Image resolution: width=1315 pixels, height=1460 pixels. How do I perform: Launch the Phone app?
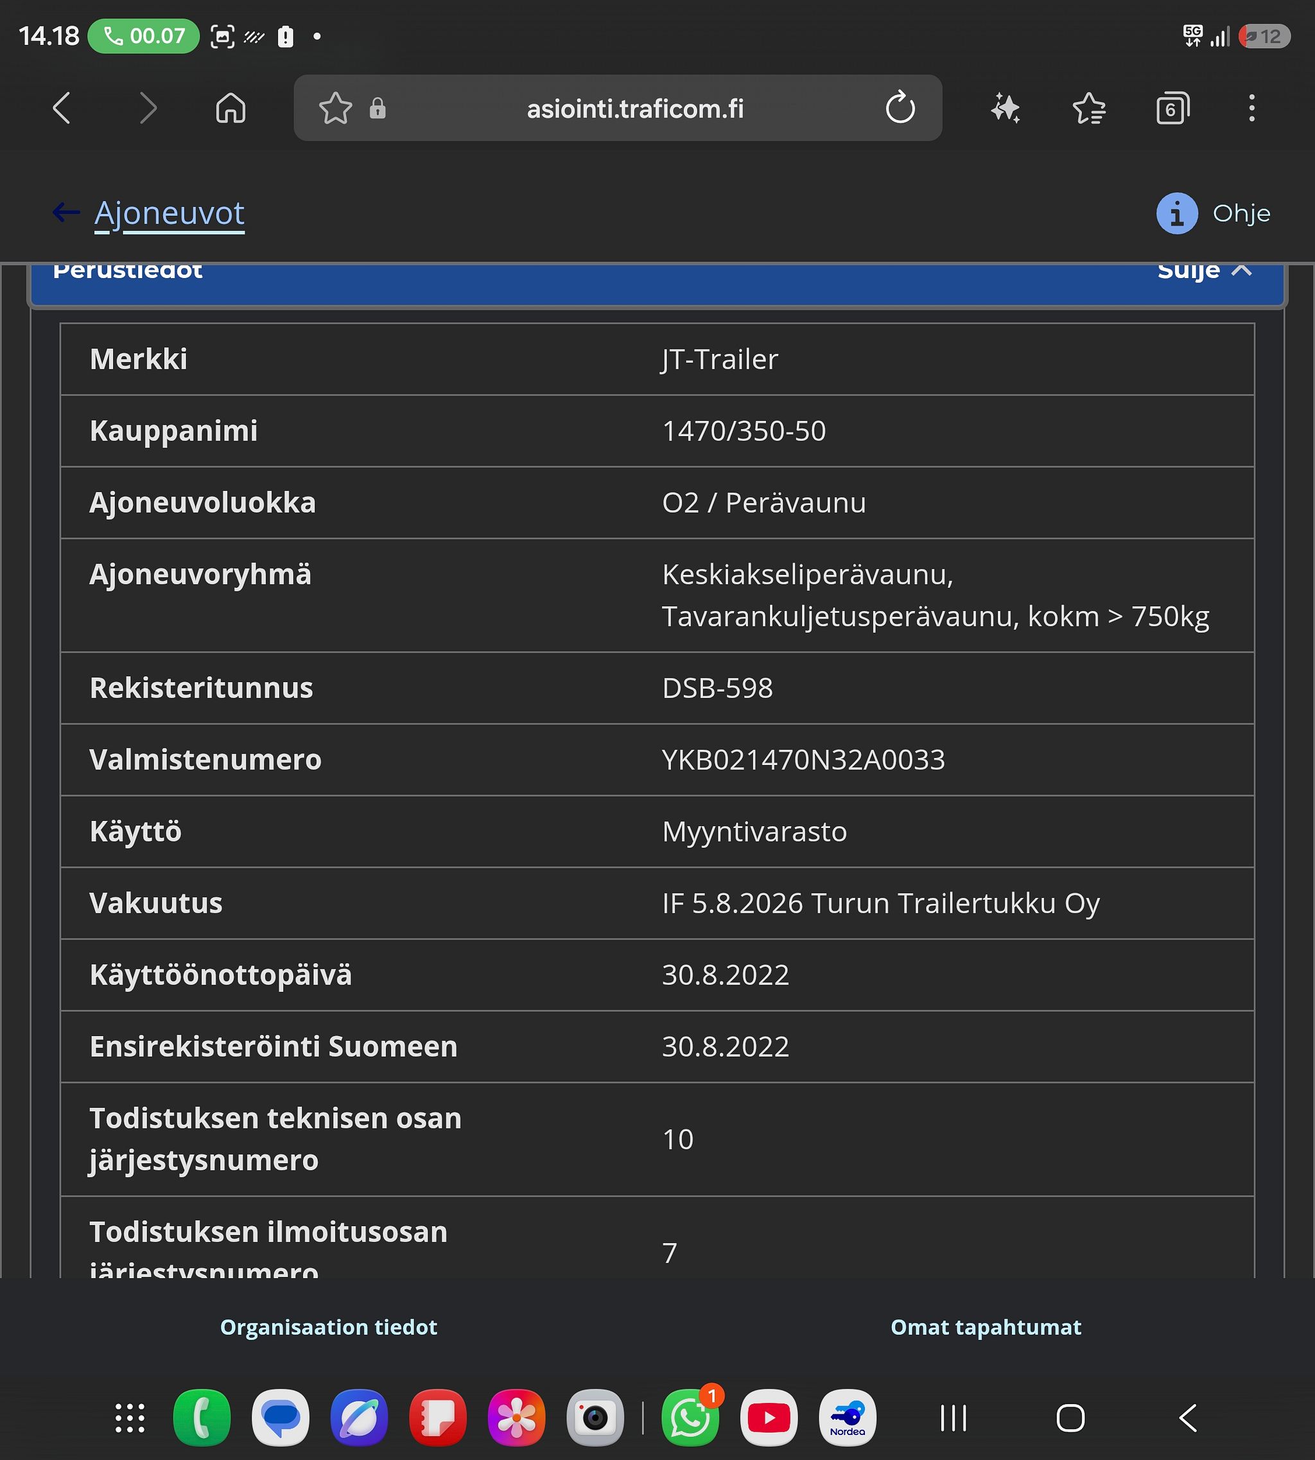(x=202, y=1418)
